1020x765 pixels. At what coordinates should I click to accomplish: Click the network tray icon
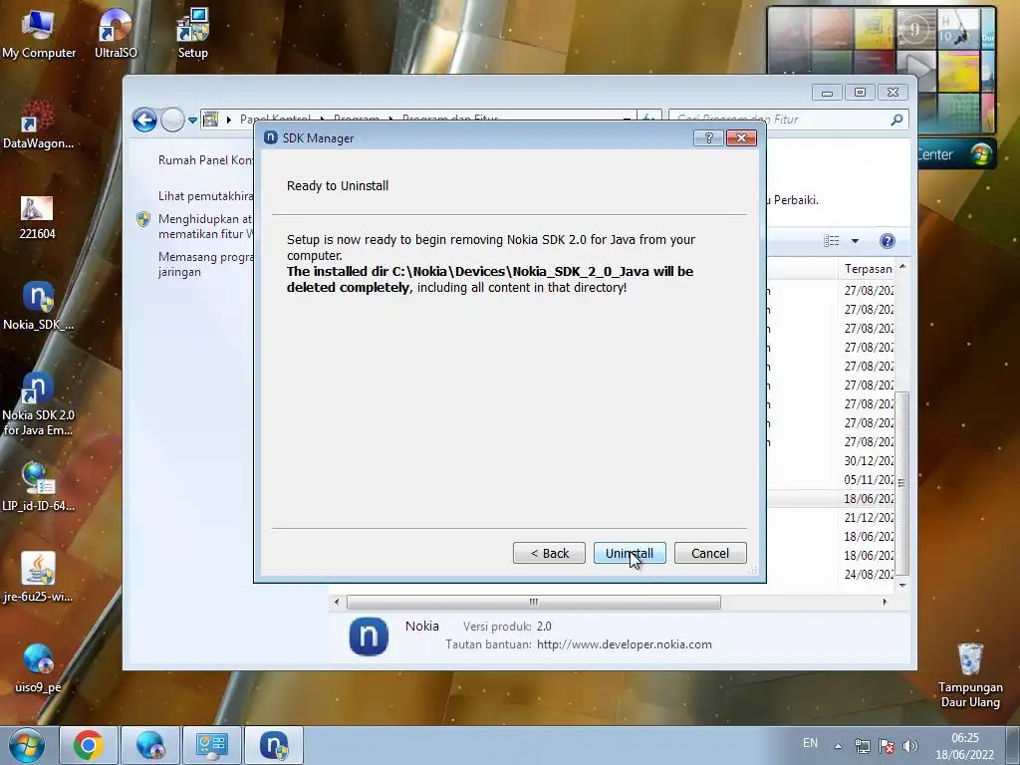pyautogui.click(x=863, y=746)
